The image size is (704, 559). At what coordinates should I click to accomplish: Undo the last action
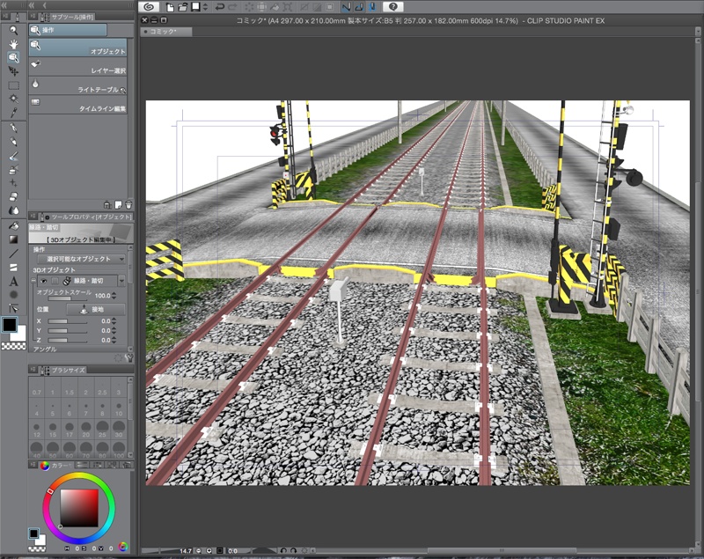[x=219, y=7]
